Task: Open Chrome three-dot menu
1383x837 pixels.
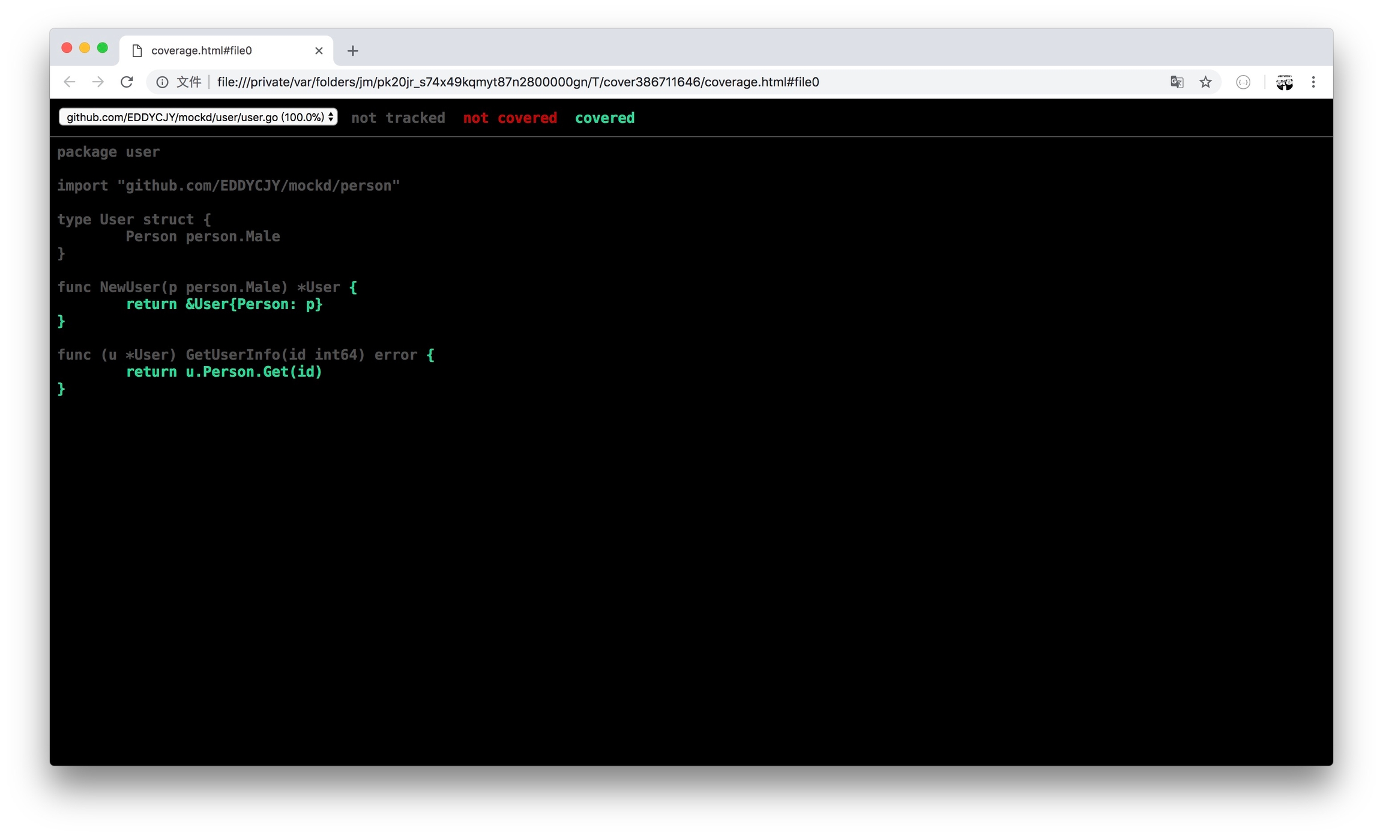Action: pos(1313,82)
